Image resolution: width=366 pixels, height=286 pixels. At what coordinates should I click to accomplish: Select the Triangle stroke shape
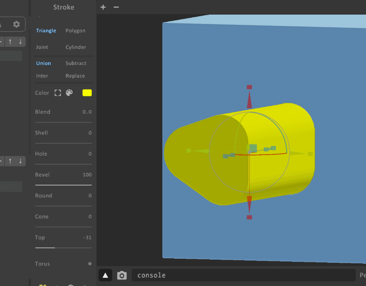[46, 30]
